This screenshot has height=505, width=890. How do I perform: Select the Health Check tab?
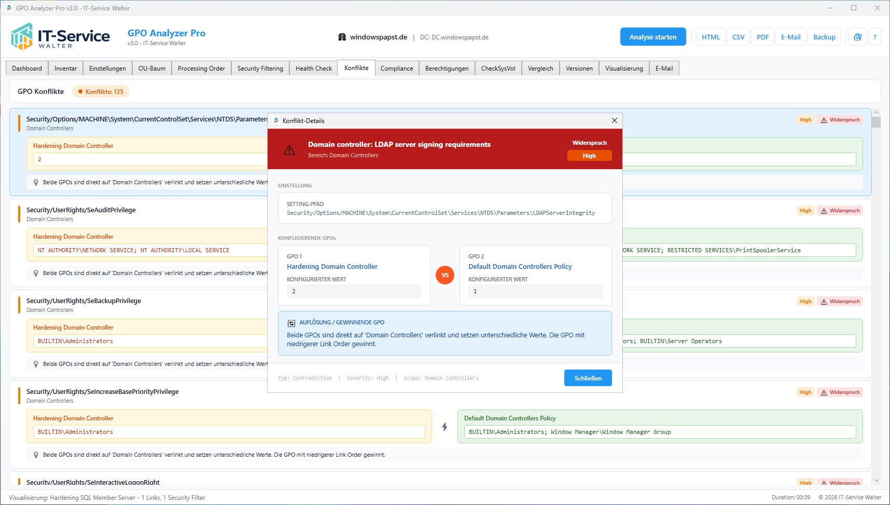coord(313,69)
